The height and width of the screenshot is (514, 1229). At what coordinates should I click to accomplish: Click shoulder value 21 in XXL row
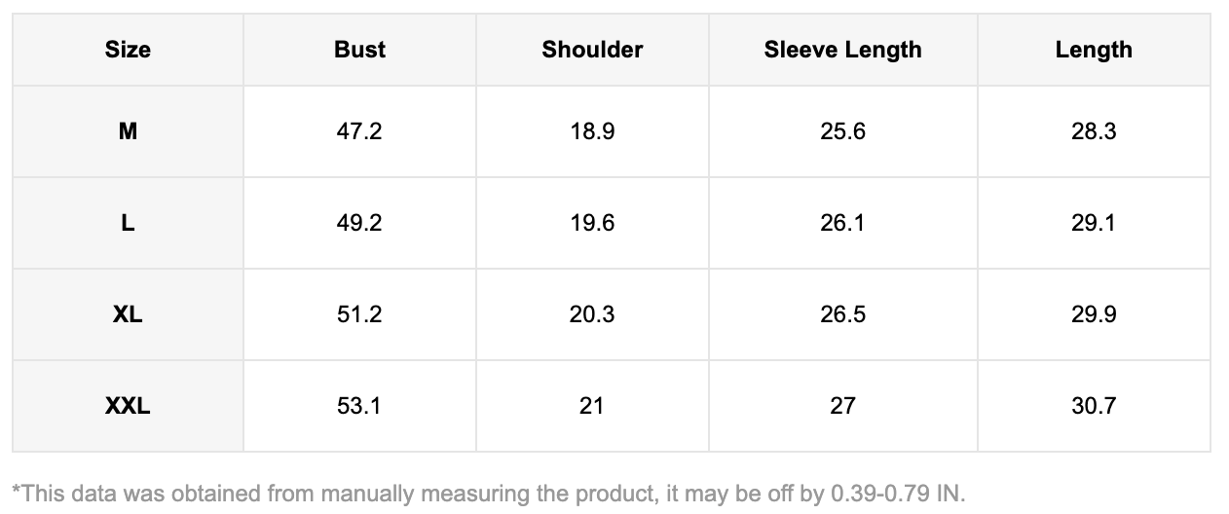(x=592, y=406)
